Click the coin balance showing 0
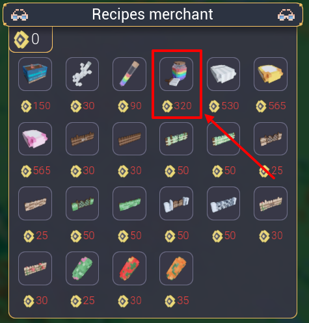309x323 pixels. 27,39
